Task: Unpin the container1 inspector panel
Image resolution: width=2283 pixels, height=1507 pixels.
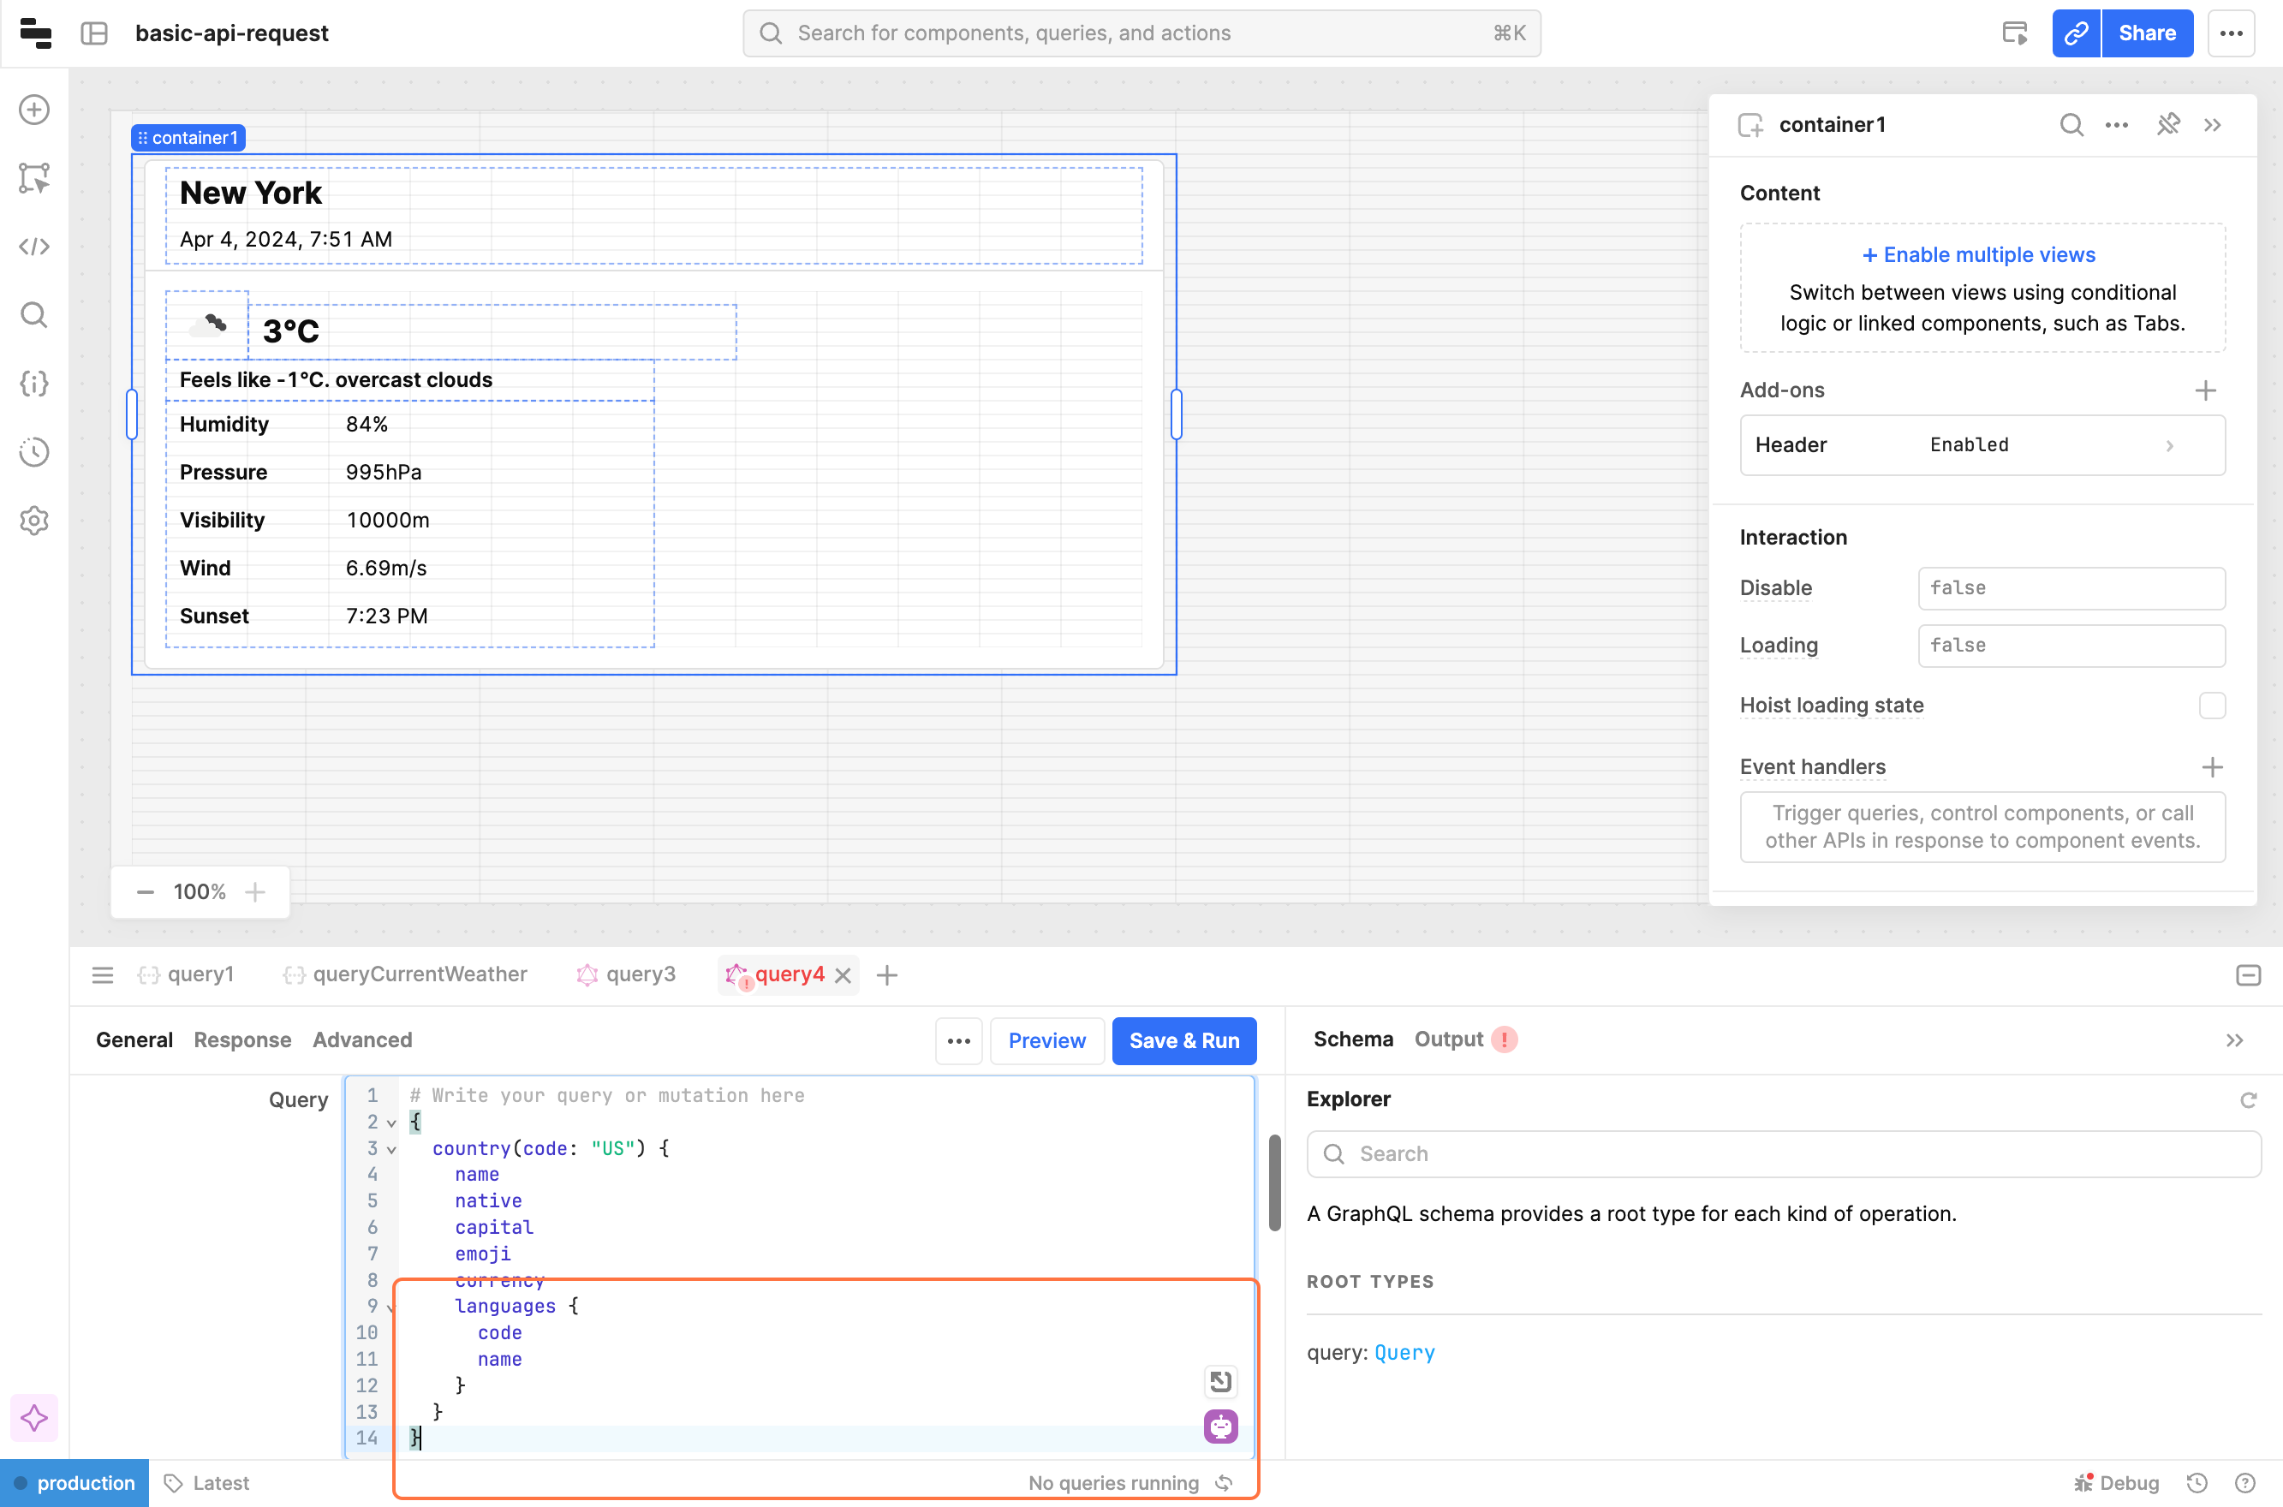Action: click(x=2167, y=125)
